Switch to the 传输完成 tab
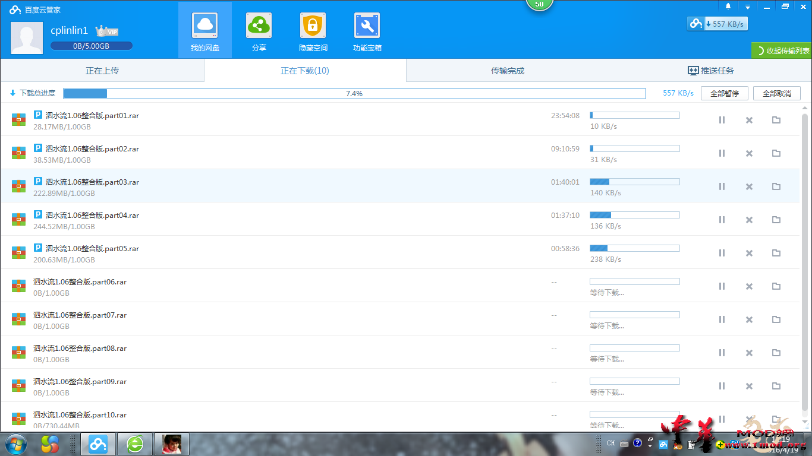 507,71
